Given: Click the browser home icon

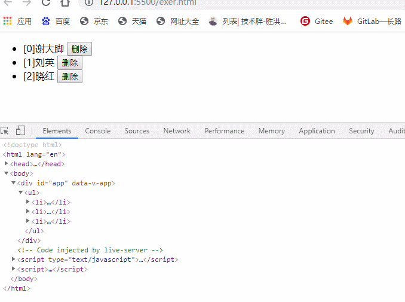Looking at the screenshot, I should (65, 2).
